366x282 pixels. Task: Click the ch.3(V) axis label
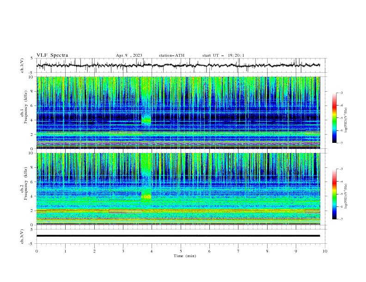[22, 236]
